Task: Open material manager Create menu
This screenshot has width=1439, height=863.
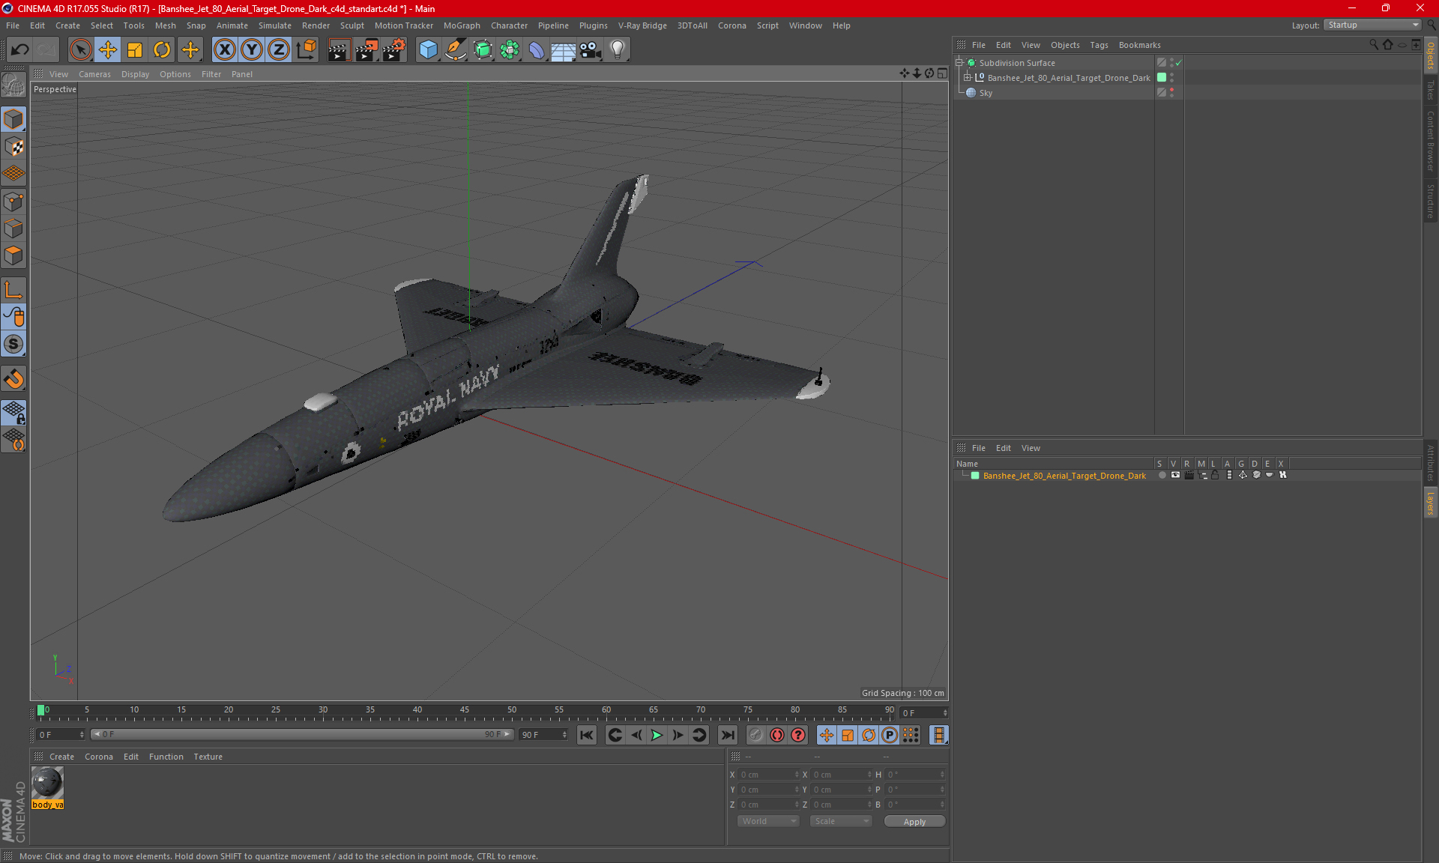Action: click(x=61, y=757)
